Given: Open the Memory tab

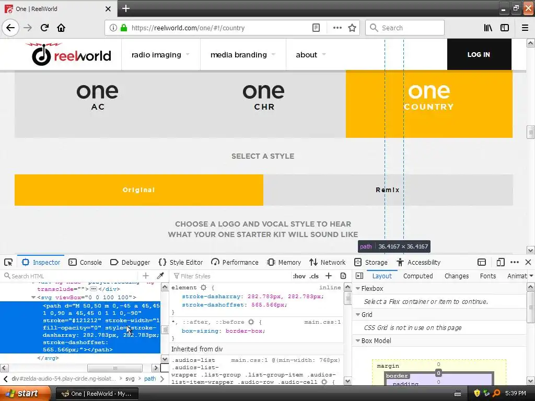Looking at the screenshot, I should pos(284,262).
